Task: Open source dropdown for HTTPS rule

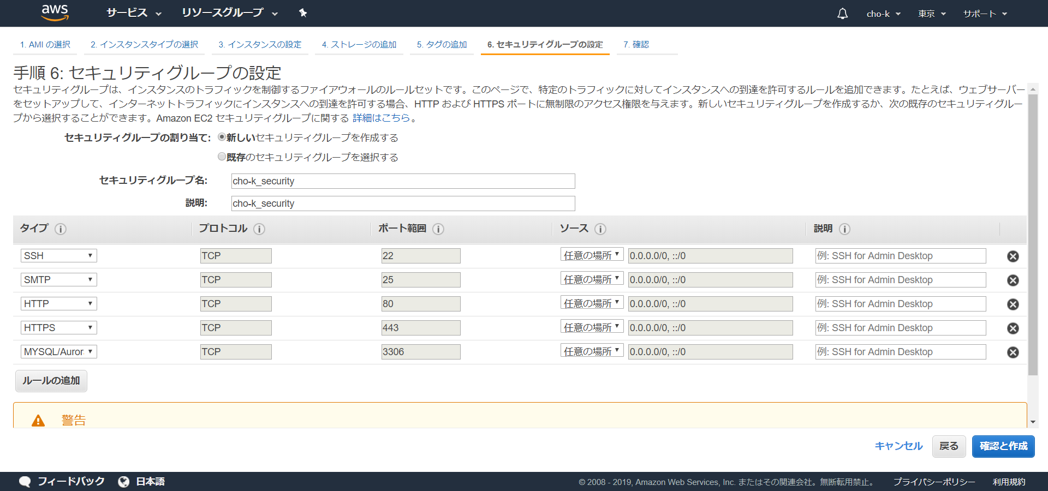Action: pos(592,327)
